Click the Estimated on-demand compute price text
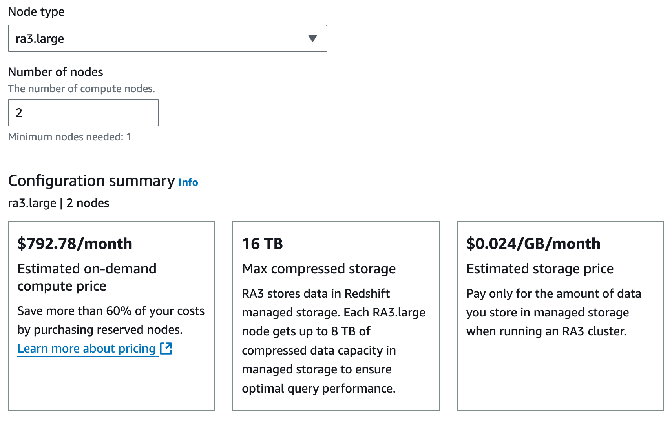 click(87, 277)
